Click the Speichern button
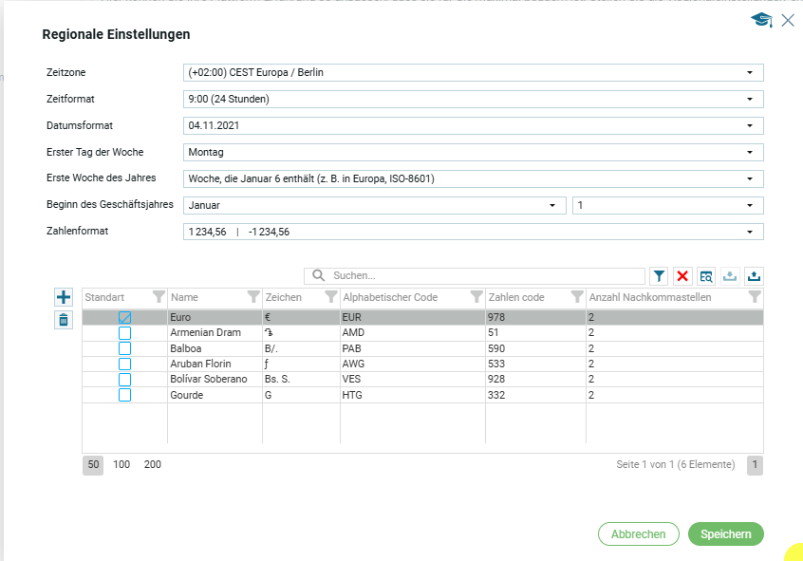Image resolution: width=803 pixels, height=561 pixels. coord(725,534)
